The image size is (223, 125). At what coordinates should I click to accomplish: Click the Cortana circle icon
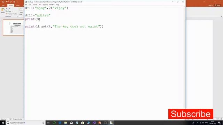[x=8, y=123]
